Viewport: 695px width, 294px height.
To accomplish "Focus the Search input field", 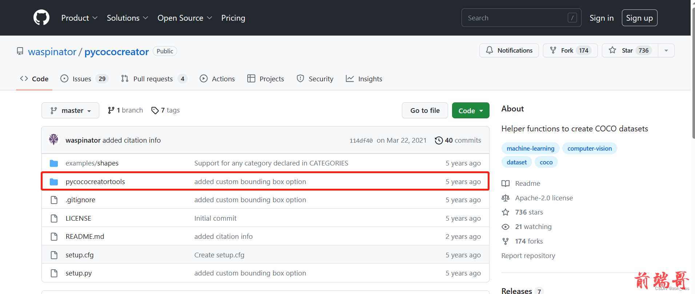I will click(521, 18).
